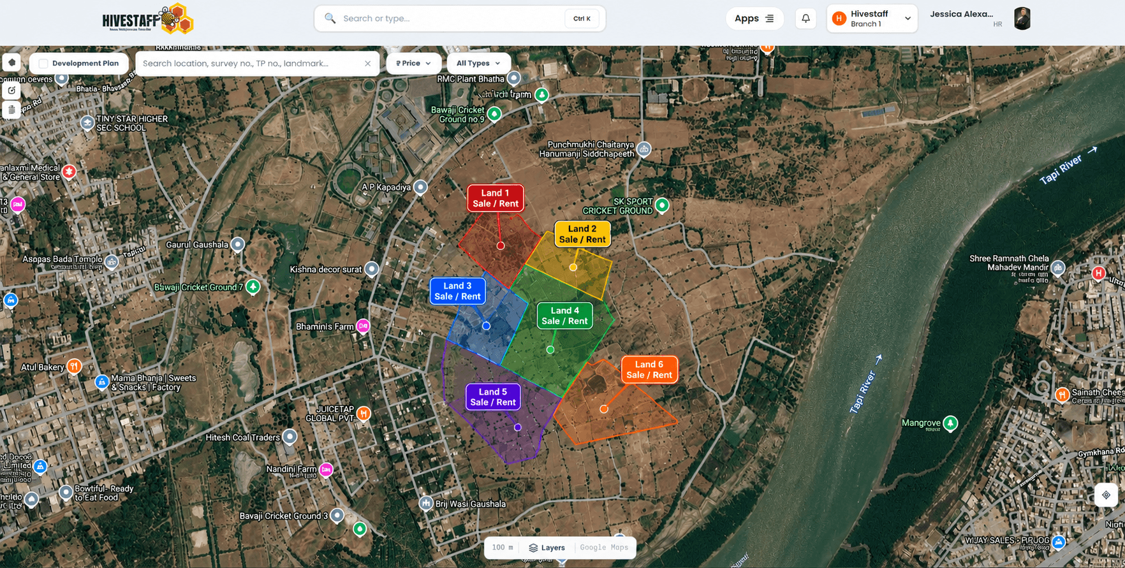The height and width of the screenshot is (568, 1125).
Task: Select the polygon draw tool
Action: tap(12, 62)
